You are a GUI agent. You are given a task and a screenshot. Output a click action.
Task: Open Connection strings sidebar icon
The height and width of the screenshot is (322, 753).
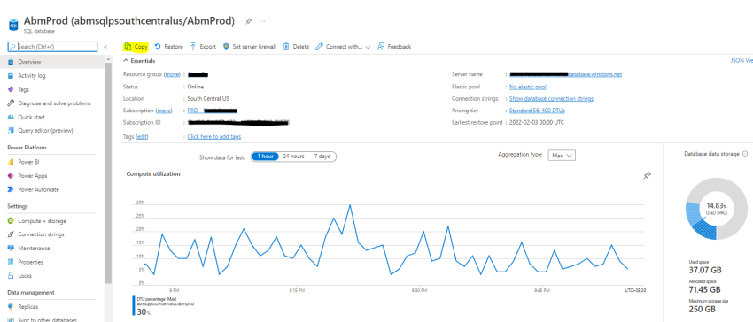coord(11,234)
